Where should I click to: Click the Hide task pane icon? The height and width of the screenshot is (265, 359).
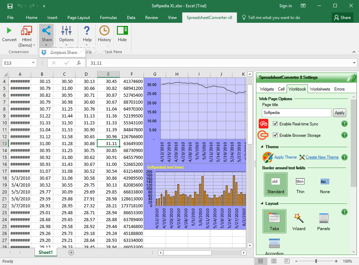[122, 31]
